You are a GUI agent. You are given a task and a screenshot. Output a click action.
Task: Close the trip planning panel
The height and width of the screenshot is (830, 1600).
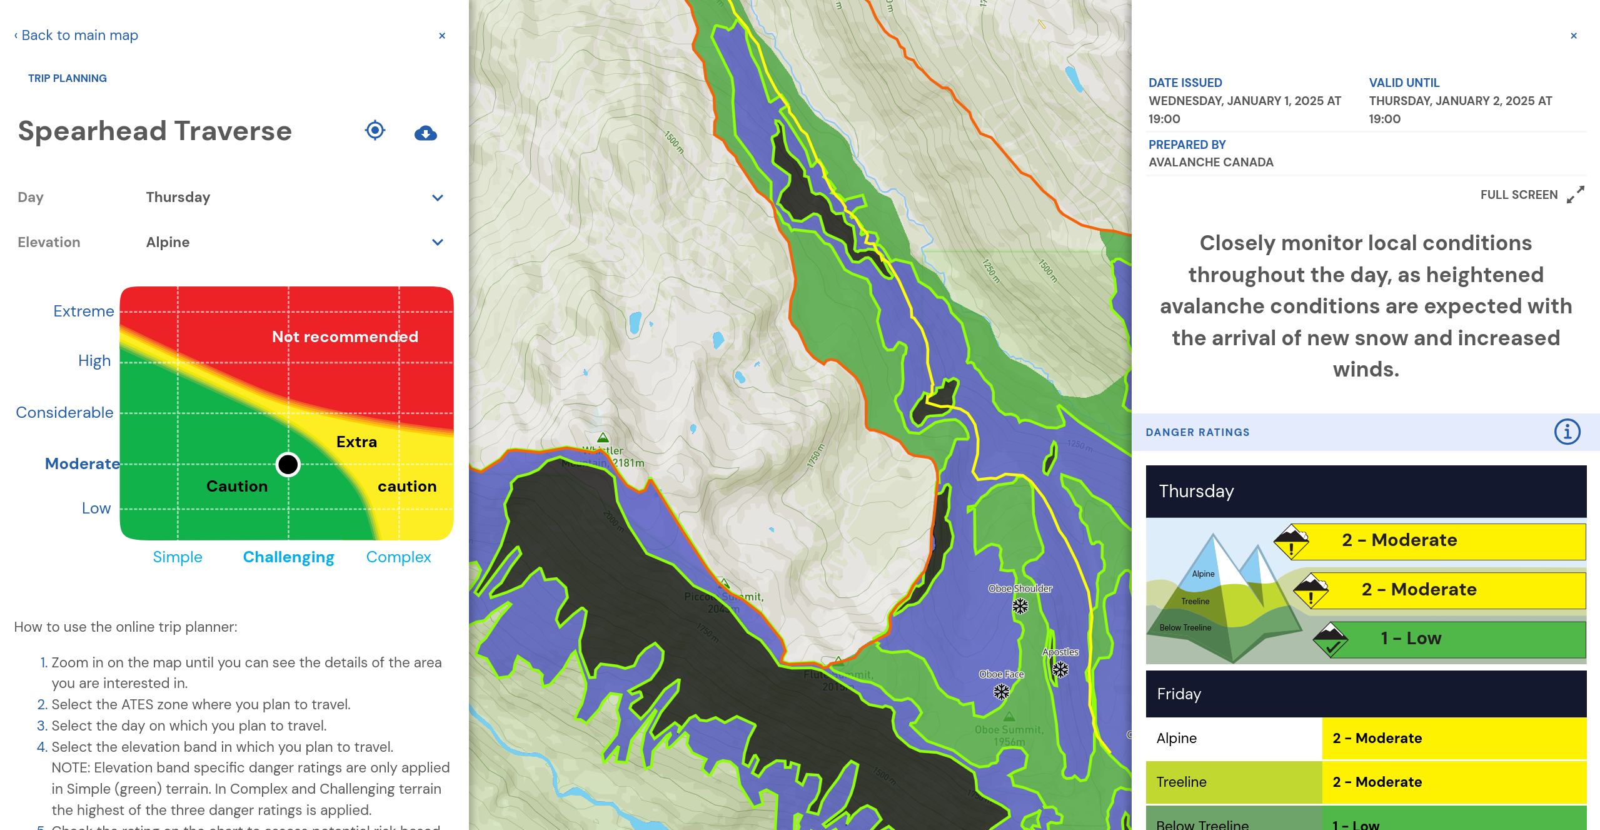click(442, 36)
